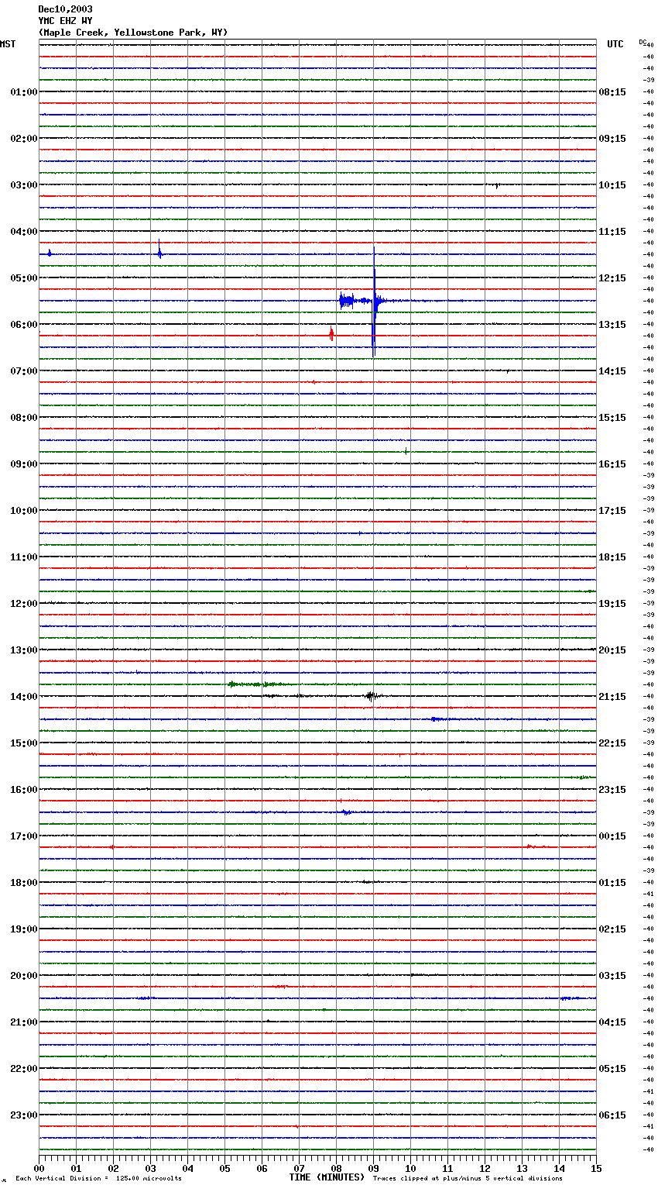Select the 14:00 MST time label
This screenshot has height=1189, width=658.
click(x=23, y=697)
